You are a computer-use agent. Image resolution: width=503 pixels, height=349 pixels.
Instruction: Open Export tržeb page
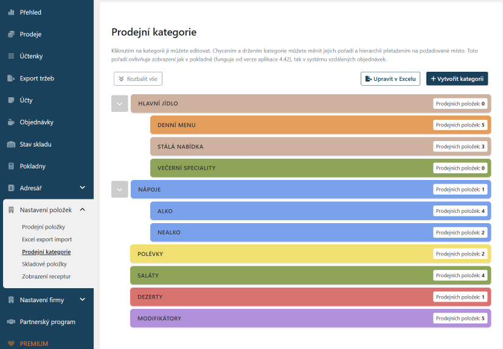(x=37, y=78)
